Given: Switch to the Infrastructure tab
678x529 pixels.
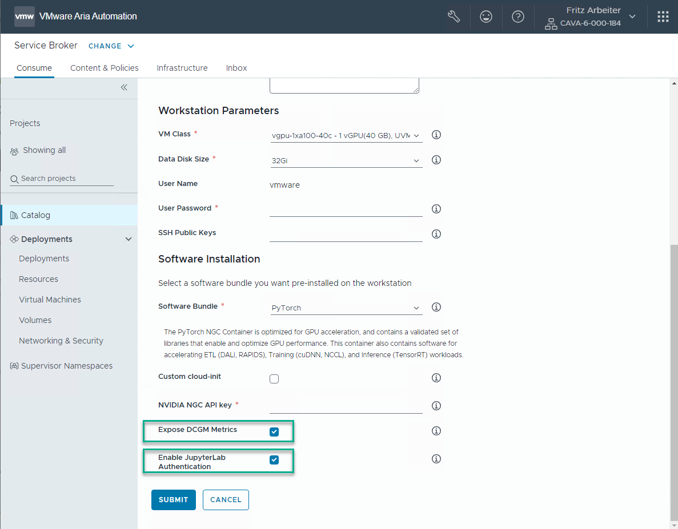Looking at the screenshot, I should pyautogui.click(x=182, y=68).
